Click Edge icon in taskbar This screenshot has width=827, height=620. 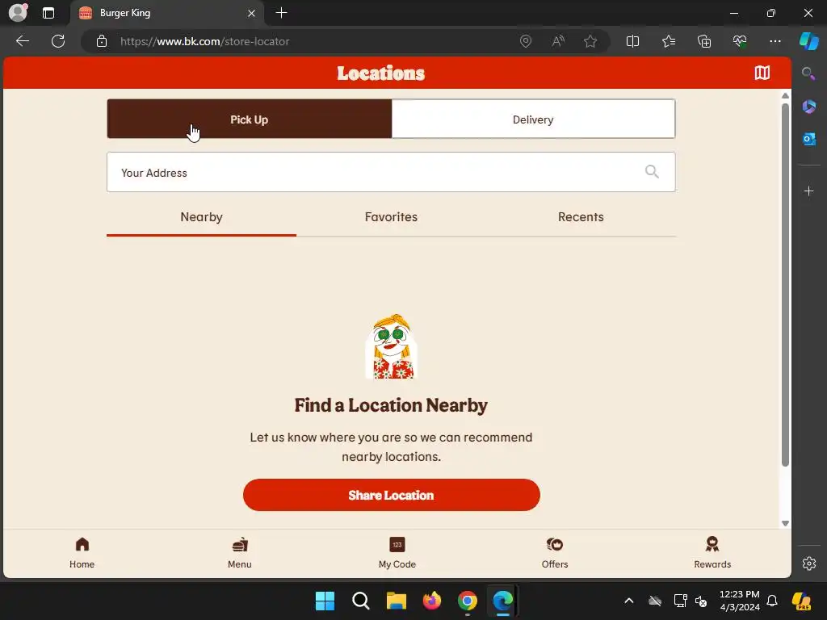pos(502,601)
